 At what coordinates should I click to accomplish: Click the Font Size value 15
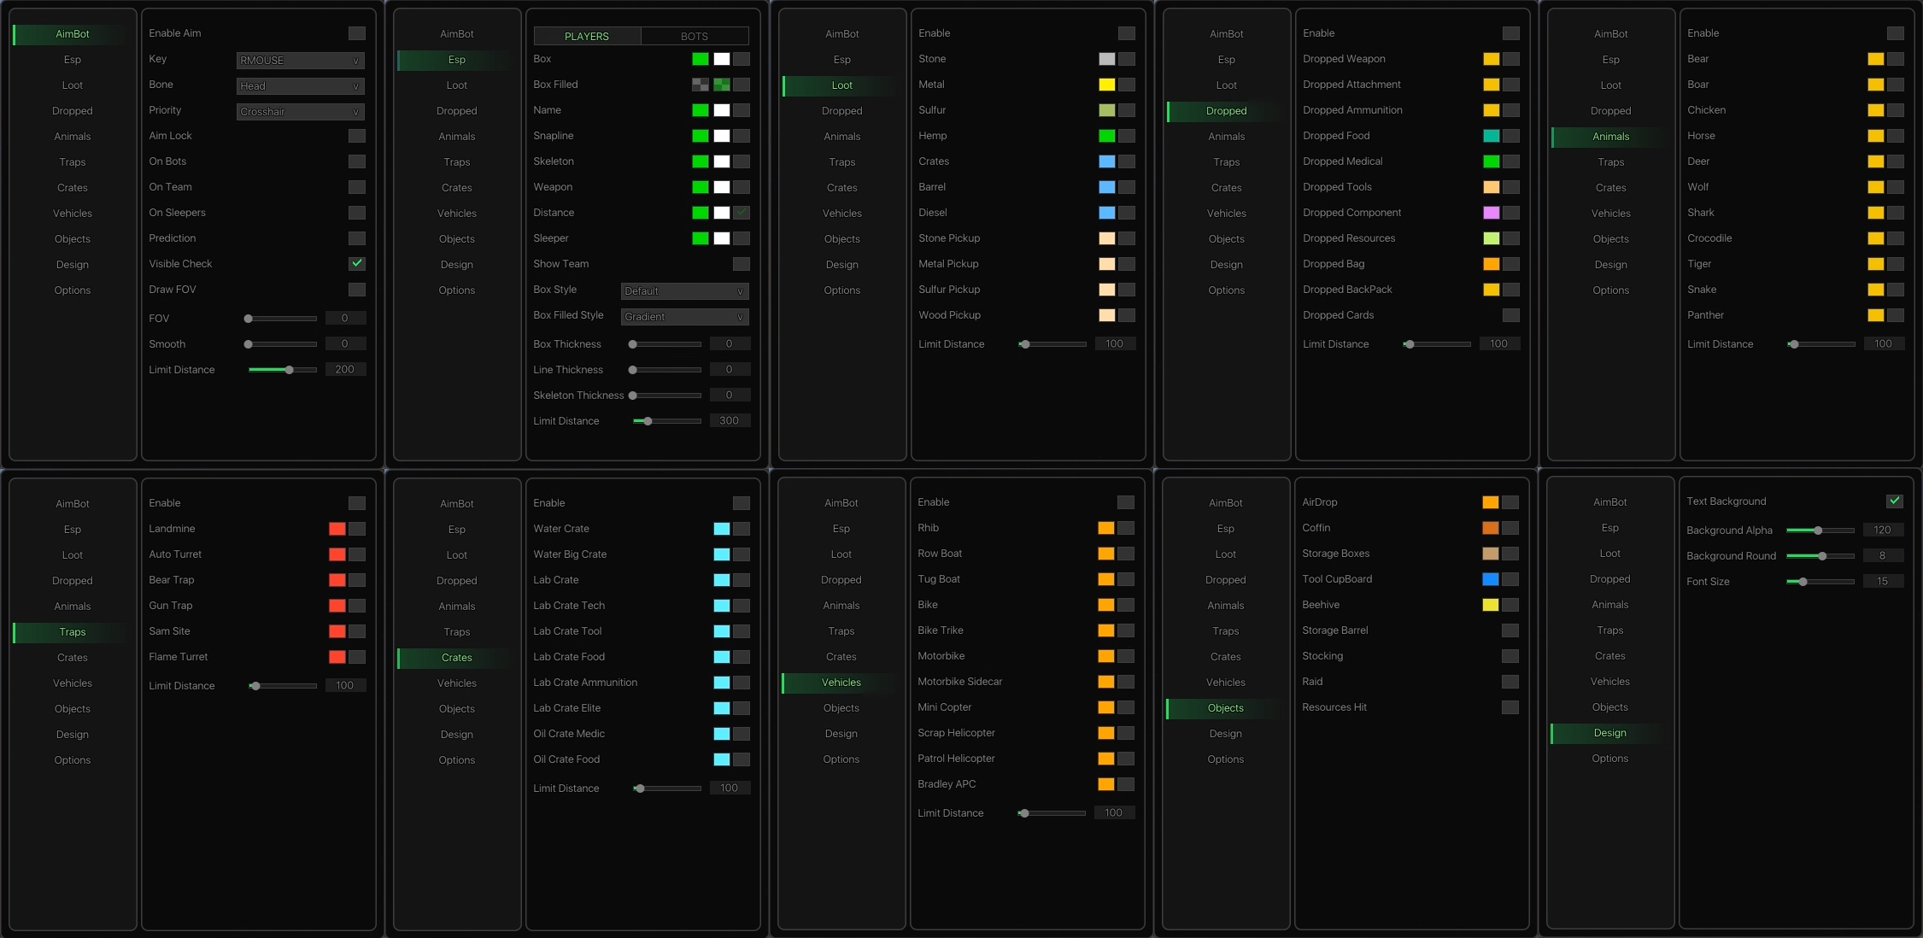pyautogui.click(x=1883, y=581)
